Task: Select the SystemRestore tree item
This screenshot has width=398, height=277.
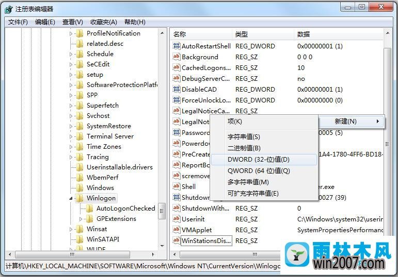Action: 108,126
